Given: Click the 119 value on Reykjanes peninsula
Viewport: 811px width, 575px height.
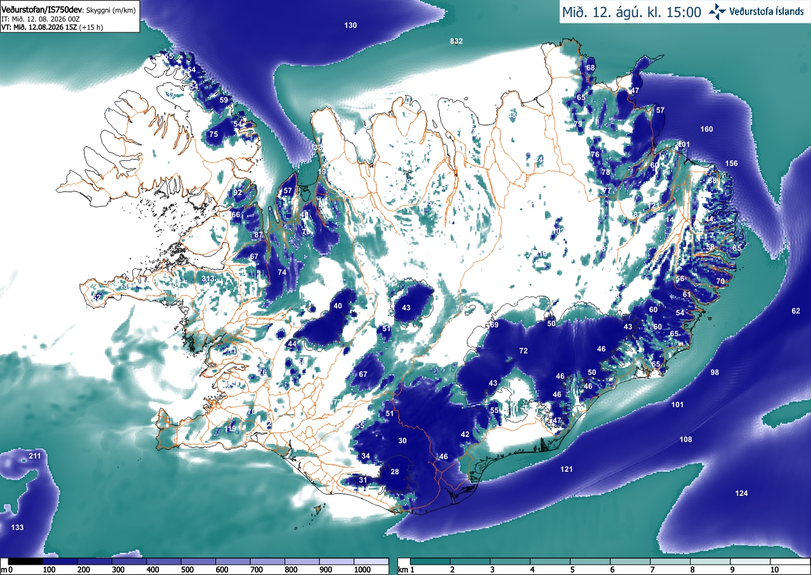Looking at the screenshot, I should pos(230,429).
